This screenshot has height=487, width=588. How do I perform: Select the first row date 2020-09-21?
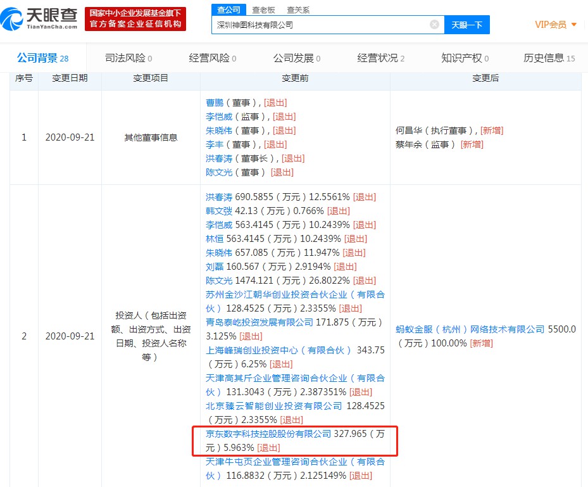tap(70, 137)
